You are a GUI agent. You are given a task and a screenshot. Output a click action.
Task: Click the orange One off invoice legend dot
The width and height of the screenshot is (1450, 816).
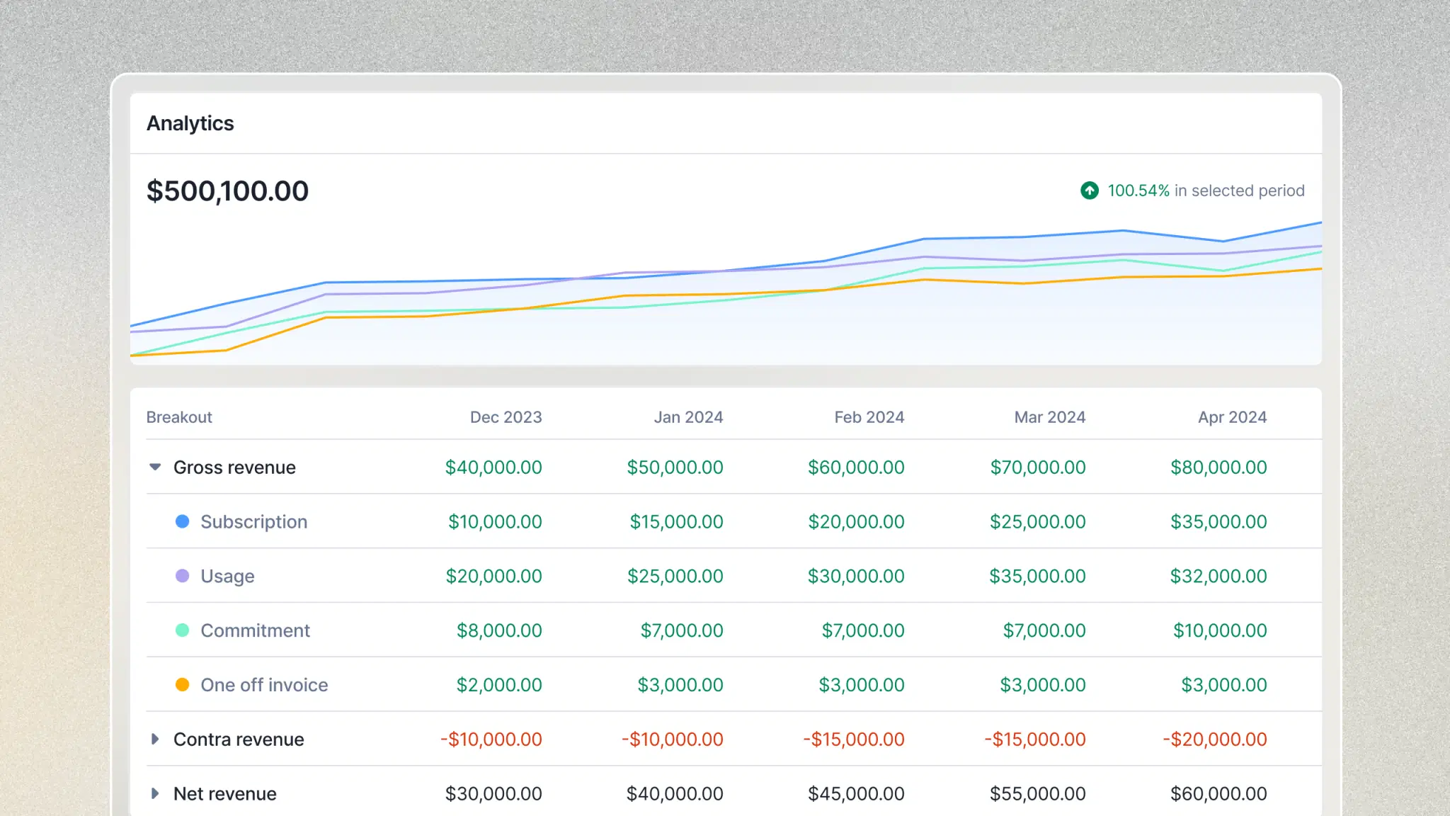(183, 684)
